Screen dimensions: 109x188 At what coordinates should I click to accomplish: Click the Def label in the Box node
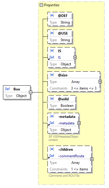click(7, 89)
